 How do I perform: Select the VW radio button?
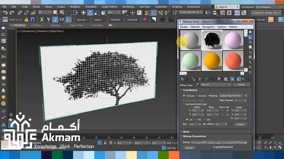[195, 120]
